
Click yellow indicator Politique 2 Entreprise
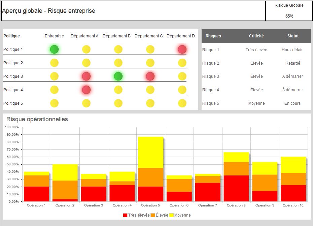[54, 63]
